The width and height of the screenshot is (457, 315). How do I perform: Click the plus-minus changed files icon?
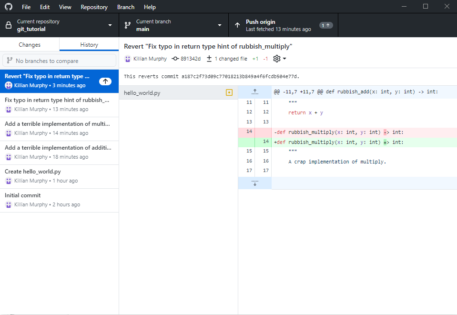click(209, 59)
